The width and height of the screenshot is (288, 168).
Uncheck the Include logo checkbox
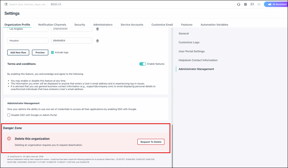(52, 52)
